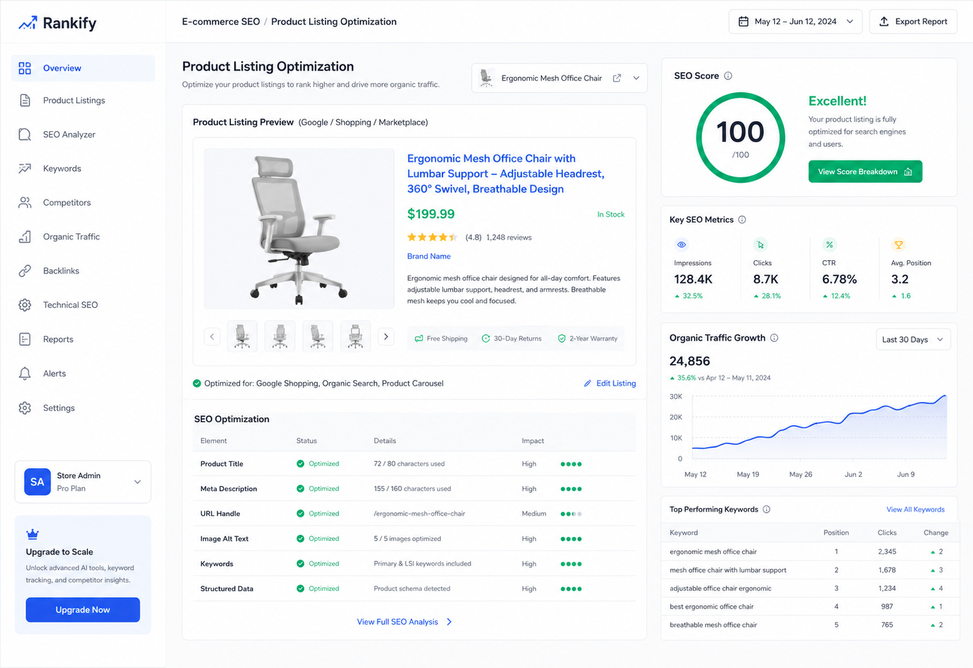Click the Backlinks chain icon
973x668 pixels.
[24, 271]
